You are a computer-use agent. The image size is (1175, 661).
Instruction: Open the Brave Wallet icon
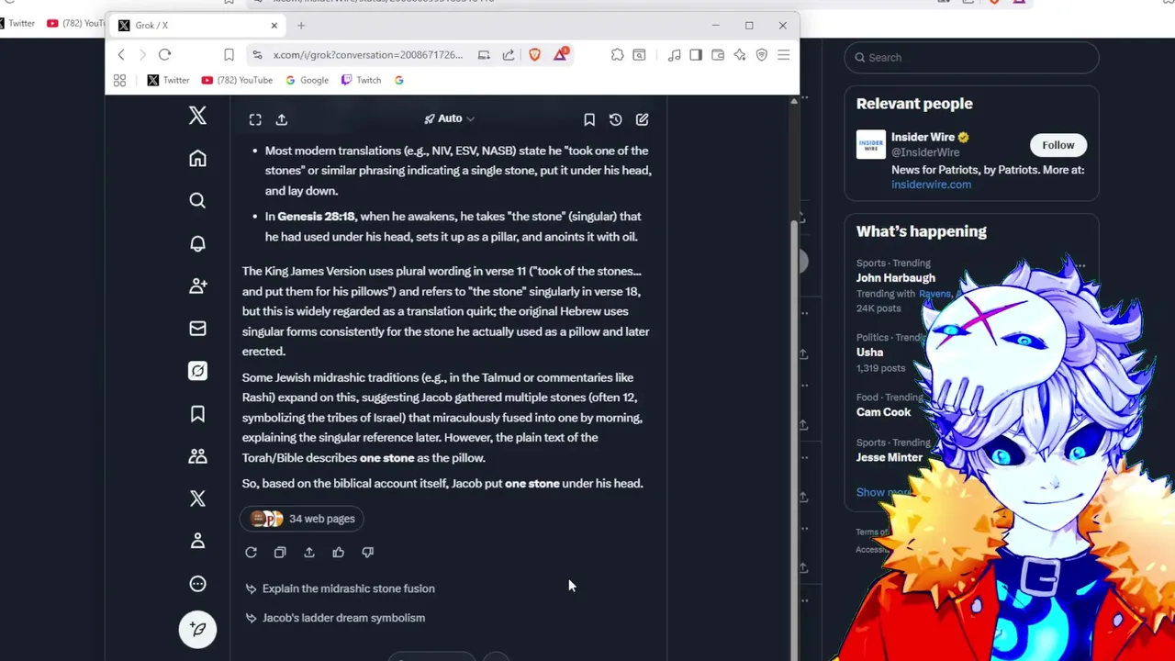pyautogui.click(x=718, y=55)
